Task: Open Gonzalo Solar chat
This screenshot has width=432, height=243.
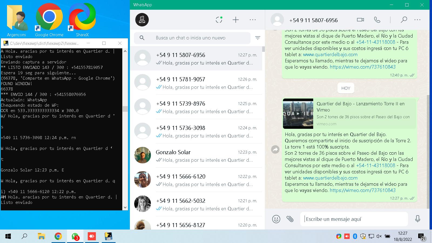Action: 196,156
